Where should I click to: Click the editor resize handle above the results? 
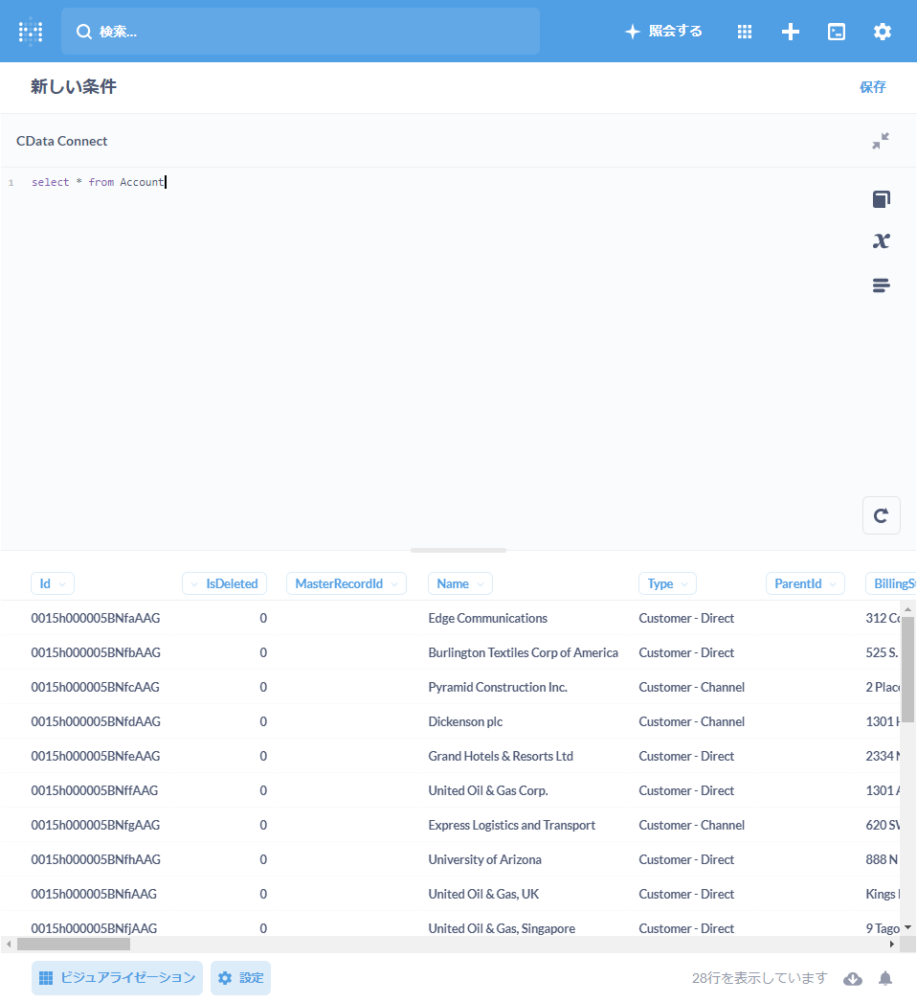(x=458, y=550)
